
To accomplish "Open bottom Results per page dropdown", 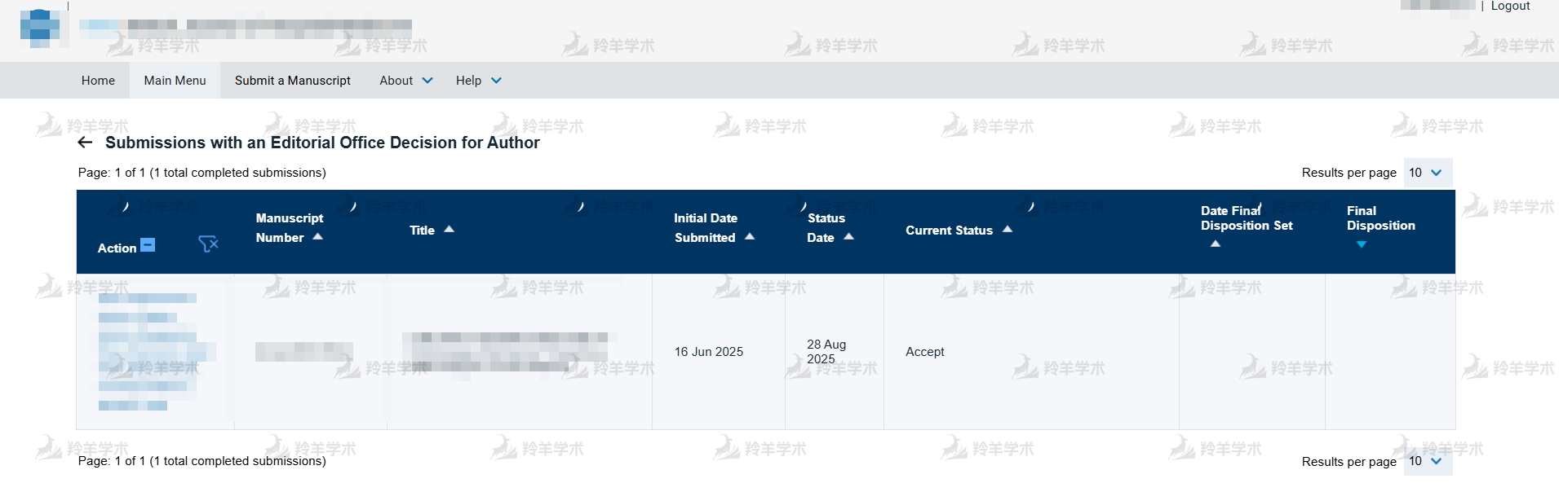I will pyautogui.click(x=1427, y=461).
